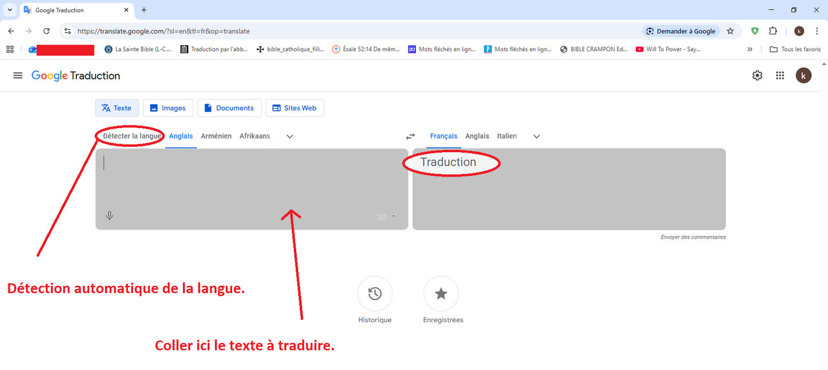Click the address bar URL
This screenshot has width=828, height=370.
(x=164, y=31)
